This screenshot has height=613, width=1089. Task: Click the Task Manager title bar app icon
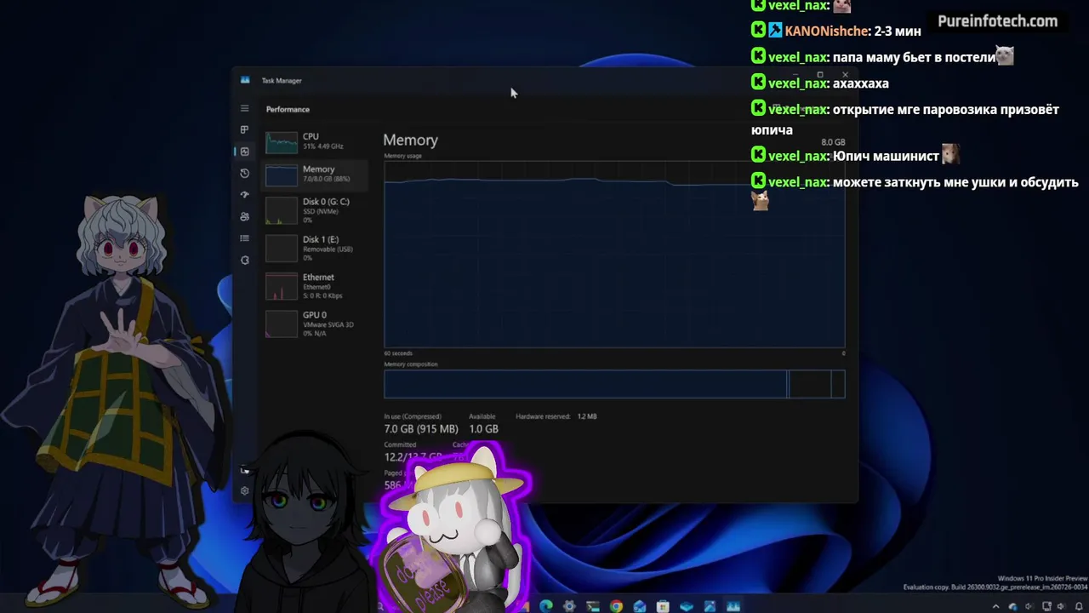click(x=245, y=80)
